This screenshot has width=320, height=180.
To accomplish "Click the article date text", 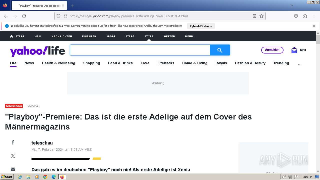I will pos(61,149).
